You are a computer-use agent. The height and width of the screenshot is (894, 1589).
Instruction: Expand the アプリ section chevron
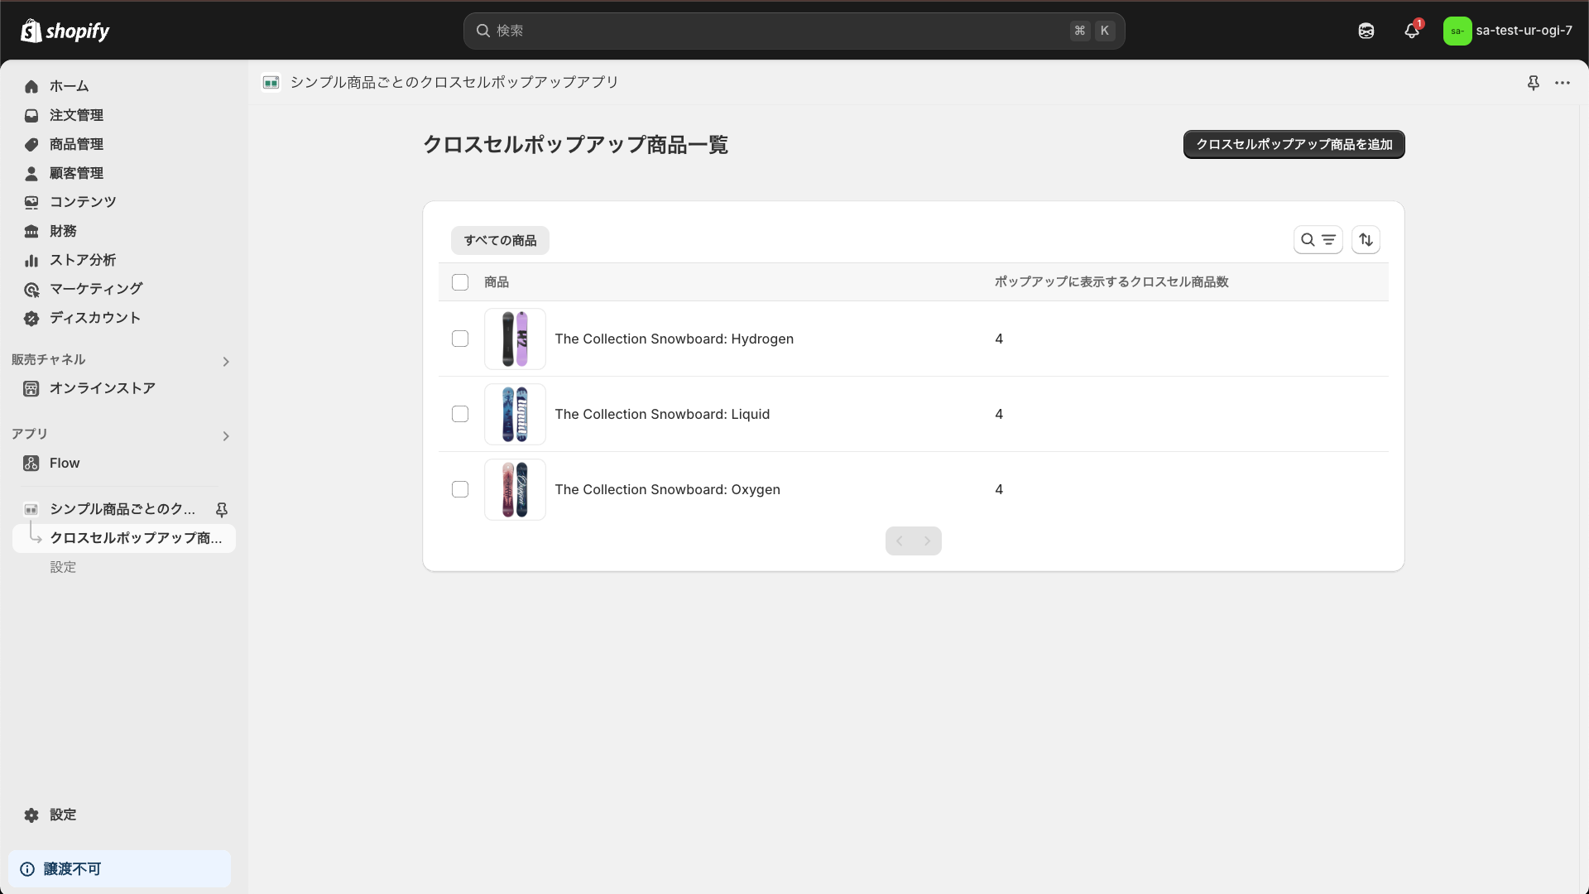225,436
